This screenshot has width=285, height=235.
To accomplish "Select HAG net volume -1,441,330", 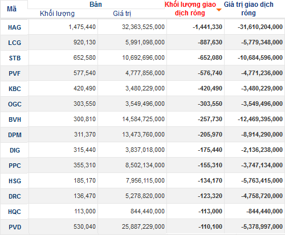I will (207, 27).
